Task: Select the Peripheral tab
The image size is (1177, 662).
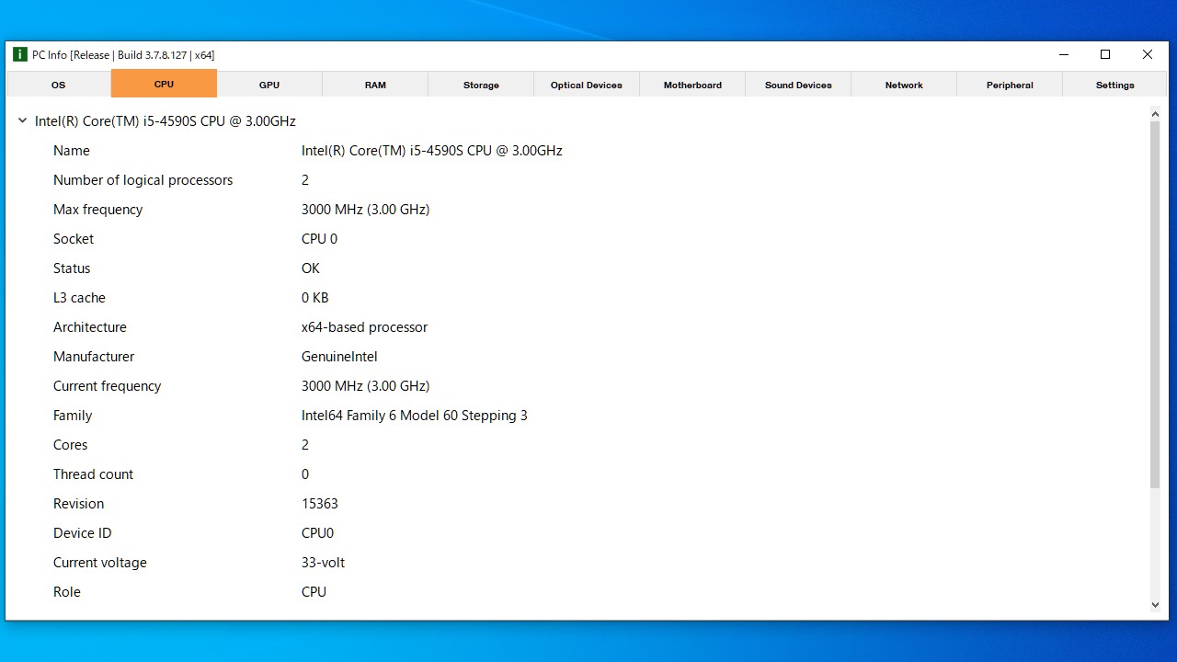Action: [x=1010, y=85]
